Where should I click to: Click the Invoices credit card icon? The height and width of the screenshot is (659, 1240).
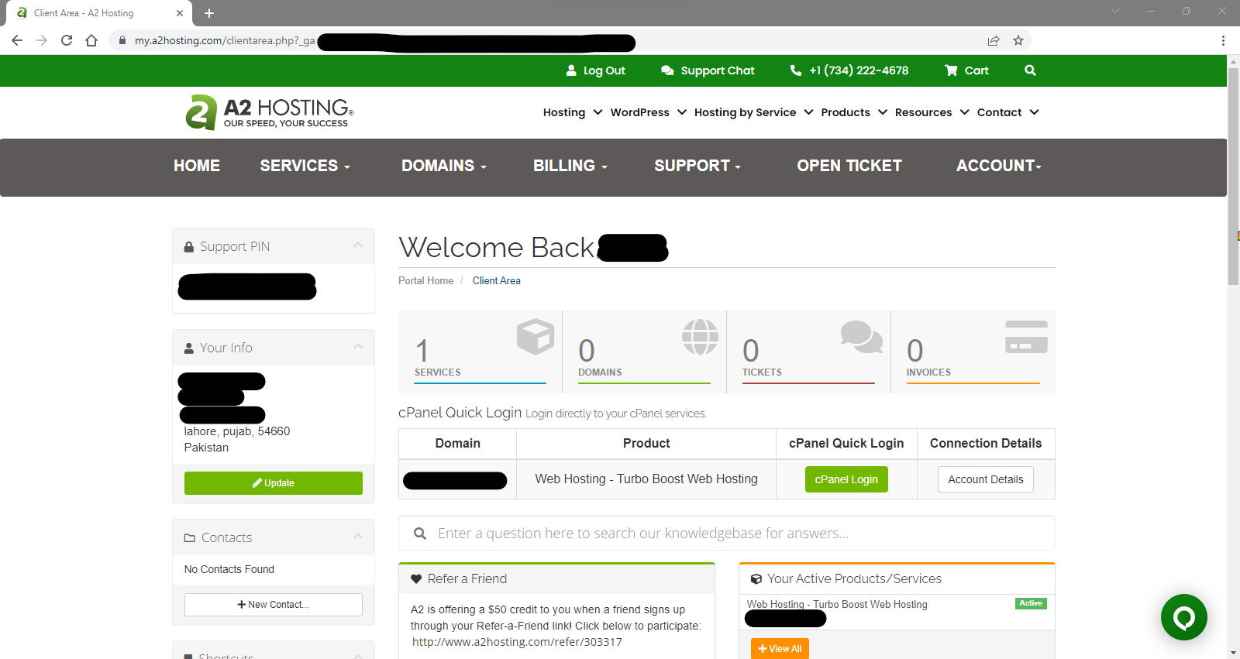(x=1026, y=337)
